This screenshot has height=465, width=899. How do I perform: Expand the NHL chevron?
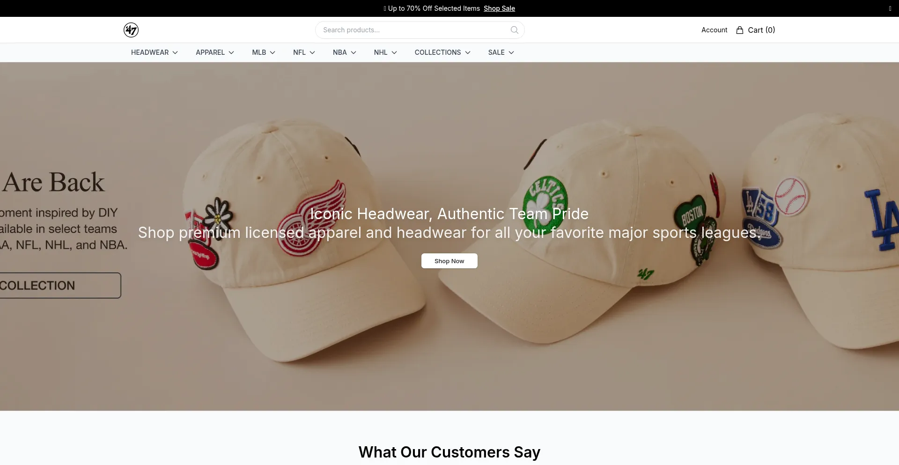pyautogui.click(x=394, y=52)
